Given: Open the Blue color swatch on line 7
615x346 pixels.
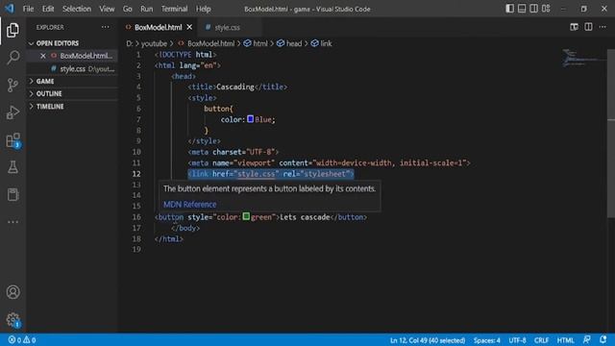Looking at the screenshot, I should (x=250, y=119).
